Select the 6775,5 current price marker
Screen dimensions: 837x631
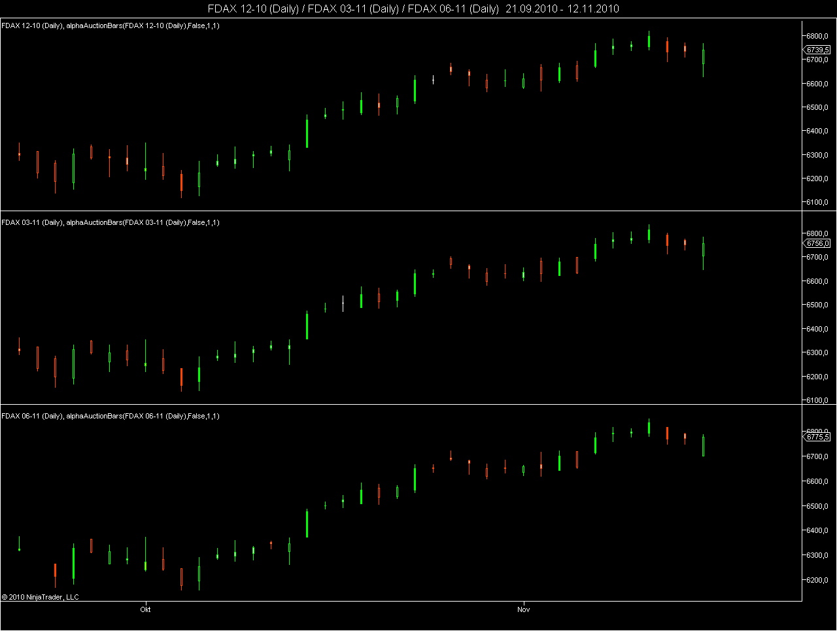817,437
